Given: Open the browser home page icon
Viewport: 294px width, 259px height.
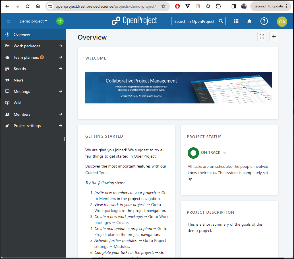Looking at the screenshot, I should tap(38, 6).
